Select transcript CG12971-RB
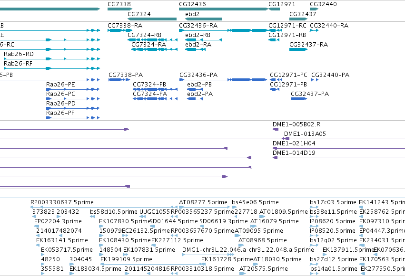The width and height of the screenshot is (405, 276). point(287,35)
